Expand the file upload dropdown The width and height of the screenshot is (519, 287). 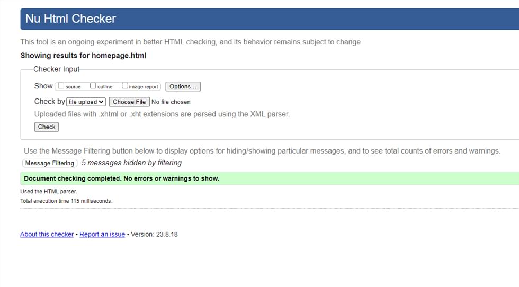click(86, 102)
